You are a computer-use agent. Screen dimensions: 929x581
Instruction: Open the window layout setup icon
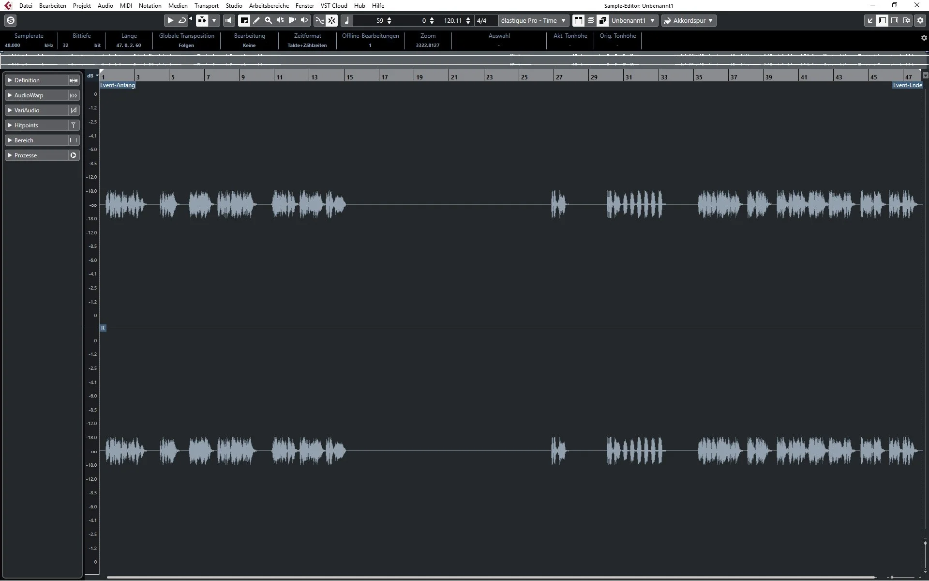907,20
